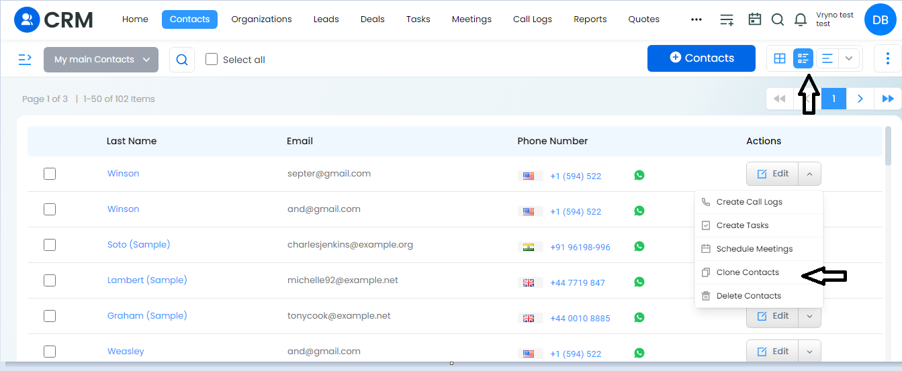The width and height of the screenshot is (902, 371).
Task: Click WhatsApp icon for Weasley row
Action: (639, 353)
